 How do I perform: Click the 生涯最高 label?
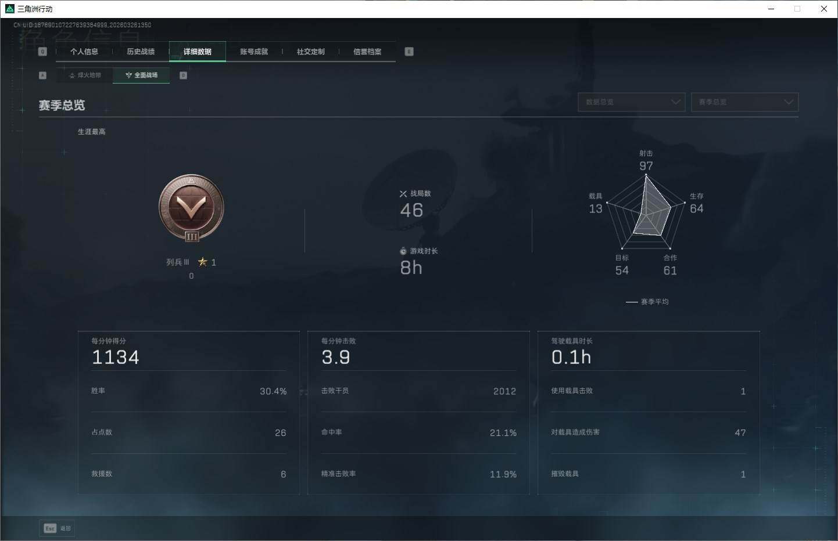pos(92,132)
